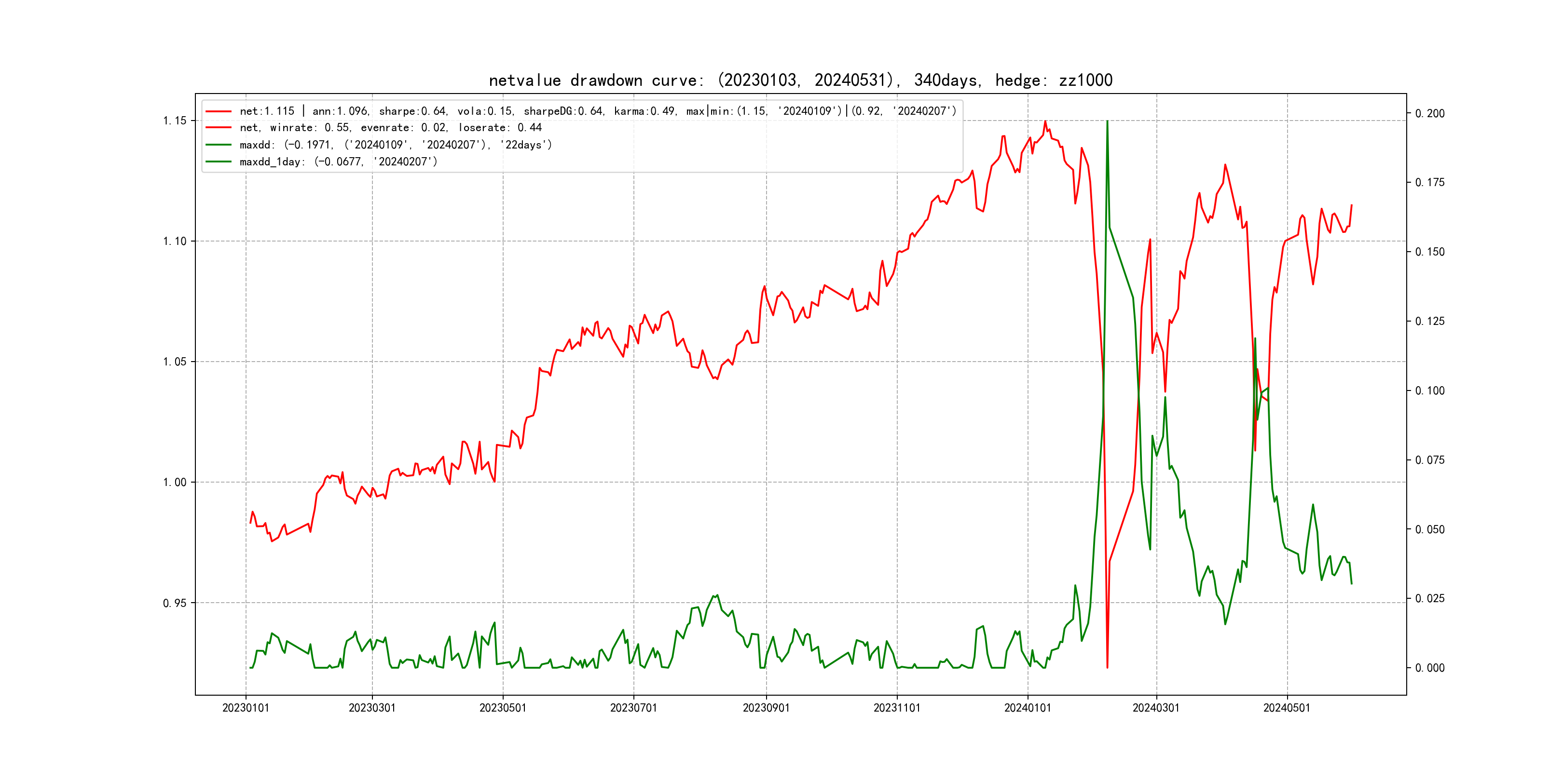
Task: Click the 20230901 x-axis date label
Action: [767, 708]
